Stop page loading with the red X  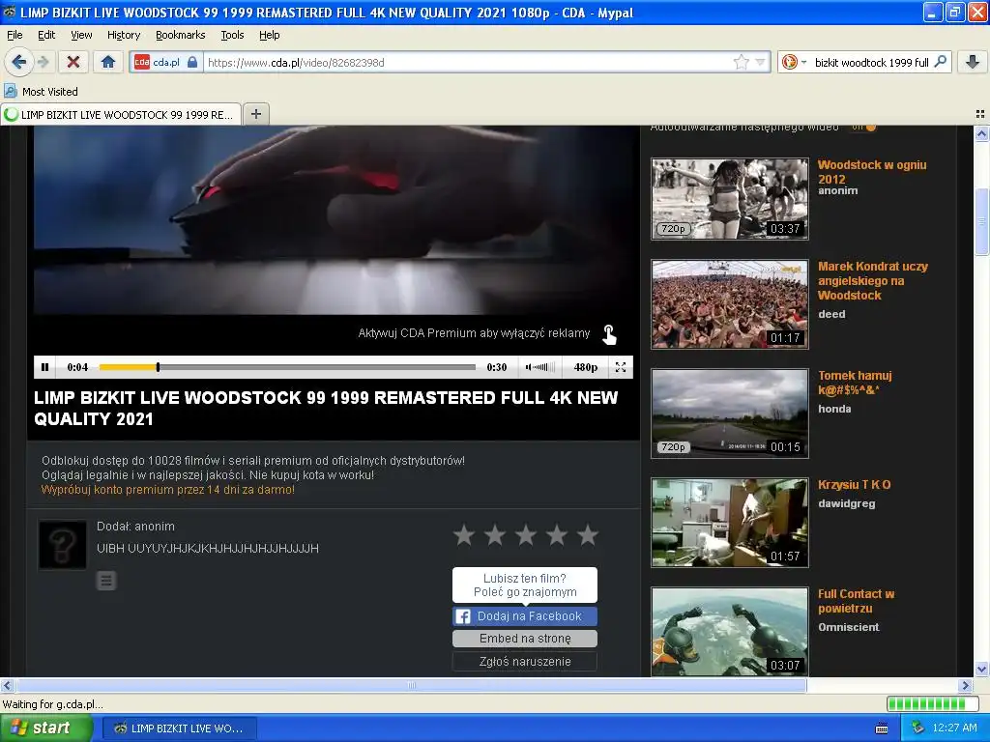coord(73,62)
